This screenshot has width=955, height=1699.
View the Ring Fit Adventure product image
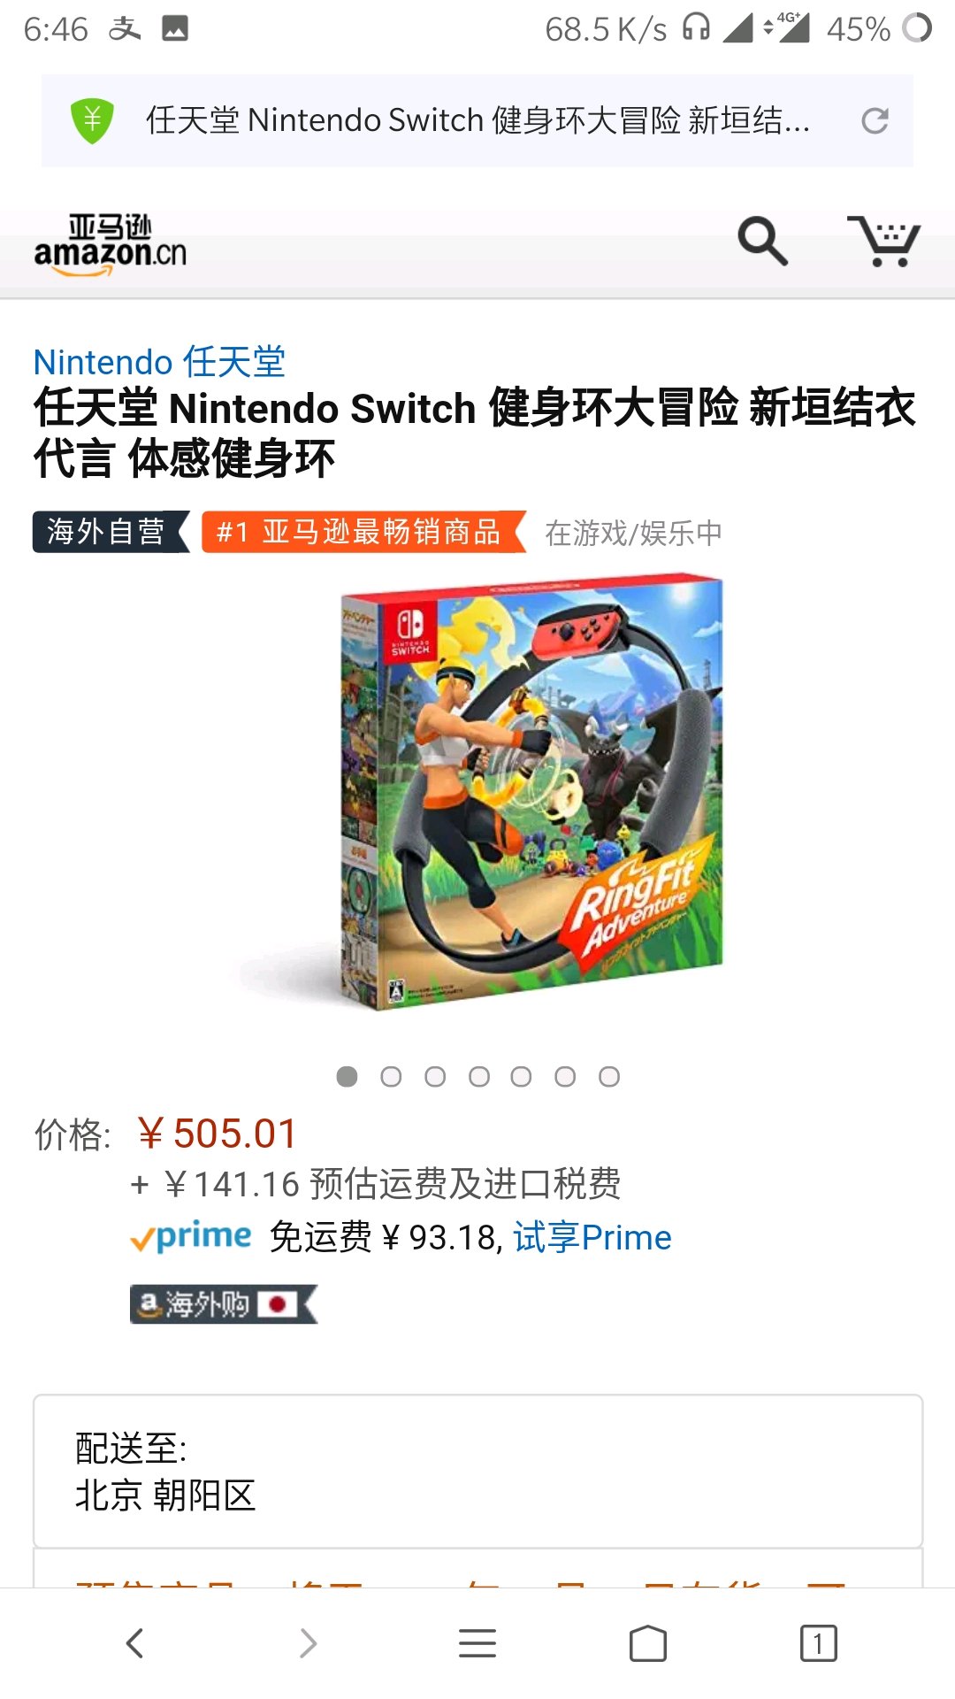531,794
